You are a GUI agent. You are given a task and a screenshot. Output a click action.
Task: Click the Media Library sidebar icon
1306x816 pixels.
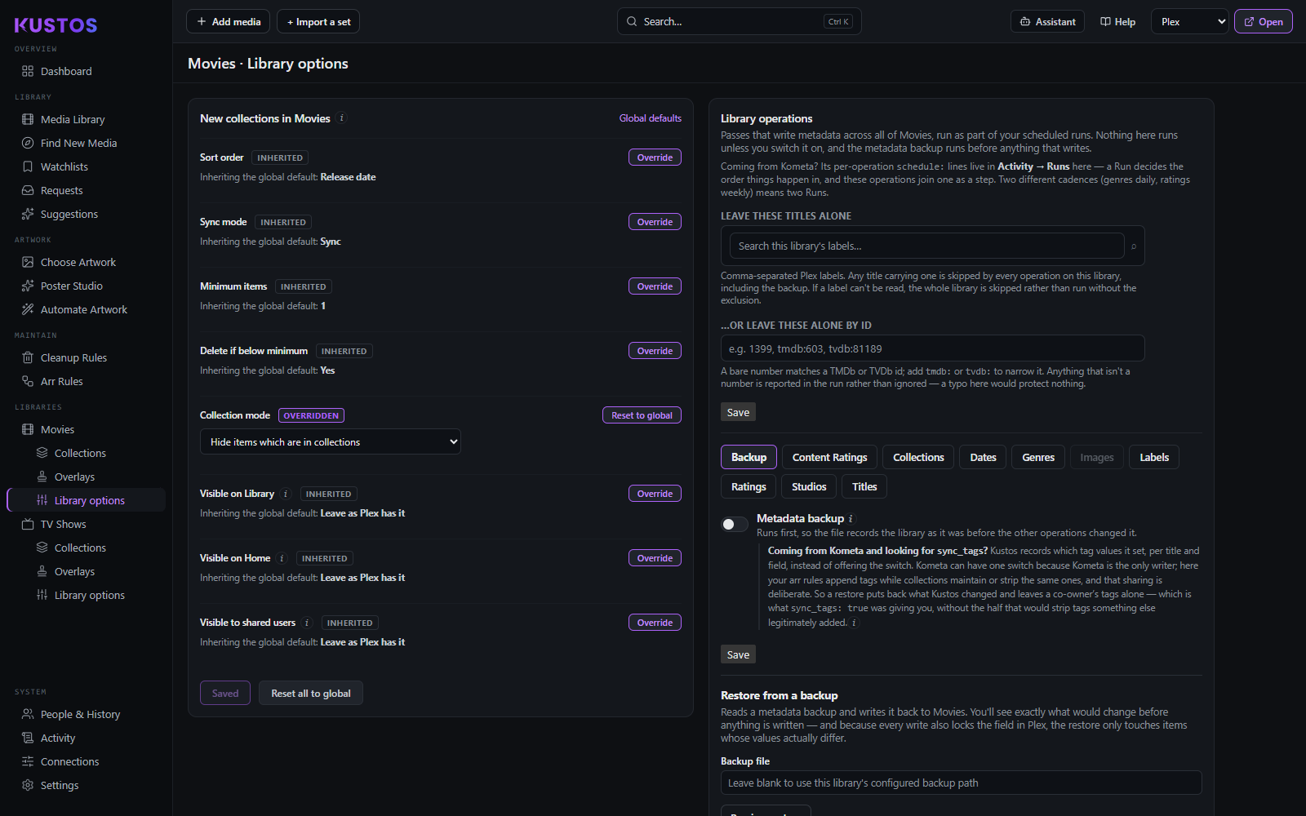(28, 119)
